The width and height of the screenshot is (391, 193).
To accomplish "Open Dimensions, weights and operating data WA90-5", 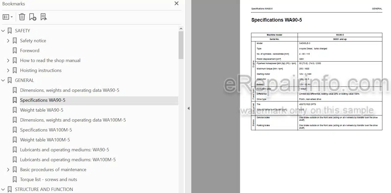I will point(70,90).
